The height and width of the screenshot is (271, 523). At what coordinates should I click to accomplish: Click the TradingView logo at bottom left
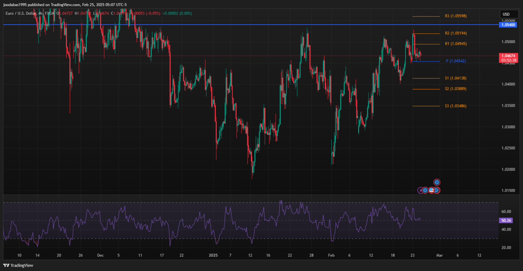pos(18,265)
